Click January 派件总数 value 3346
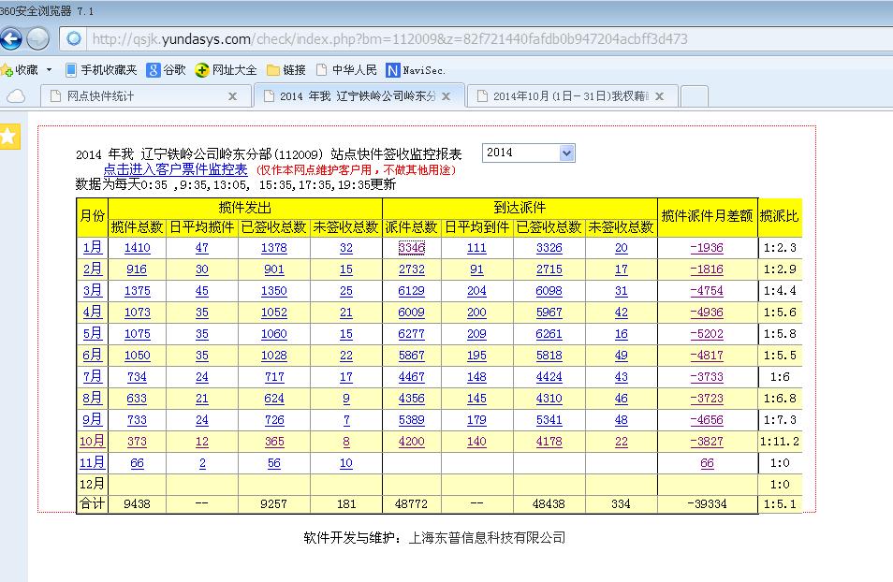Screen dimensions: 893x582 point(412,248)
